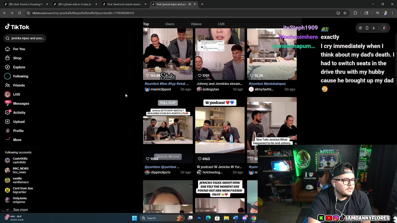Screen dimensions: 397x223
Task: Click W podcast W Jenicka caption
Action: [219, 167]
